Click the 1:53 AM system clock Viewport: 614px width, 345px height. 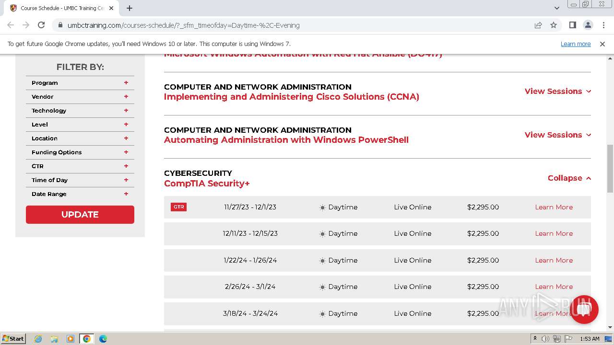point(590,339)
